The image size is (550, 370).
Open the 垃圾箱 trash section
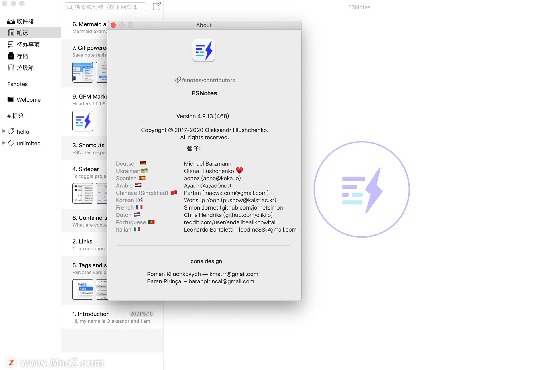(30, 68)
